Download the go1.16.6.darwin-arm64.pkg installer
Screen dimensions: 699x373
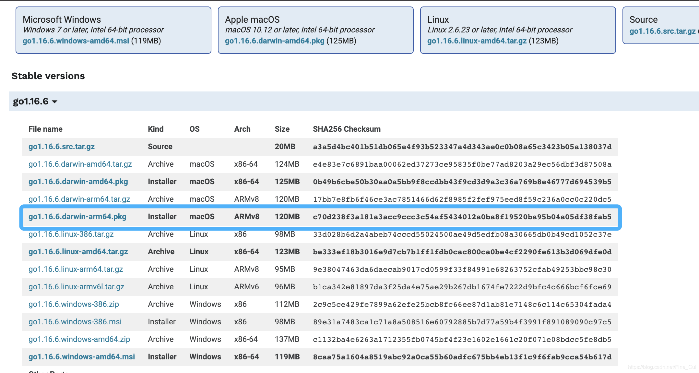pyautogui.click(x=77, y=217)
